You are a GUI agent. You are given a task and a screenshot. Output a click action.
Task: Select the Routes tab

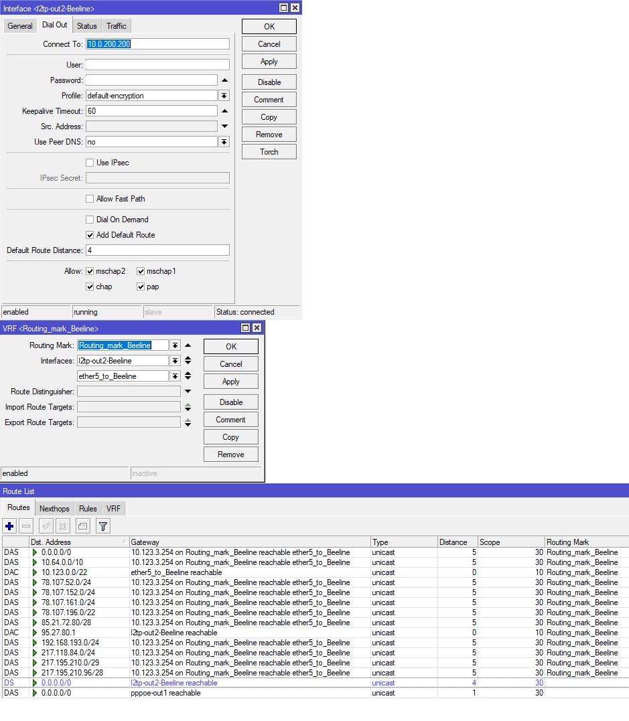tap(18, 507)
